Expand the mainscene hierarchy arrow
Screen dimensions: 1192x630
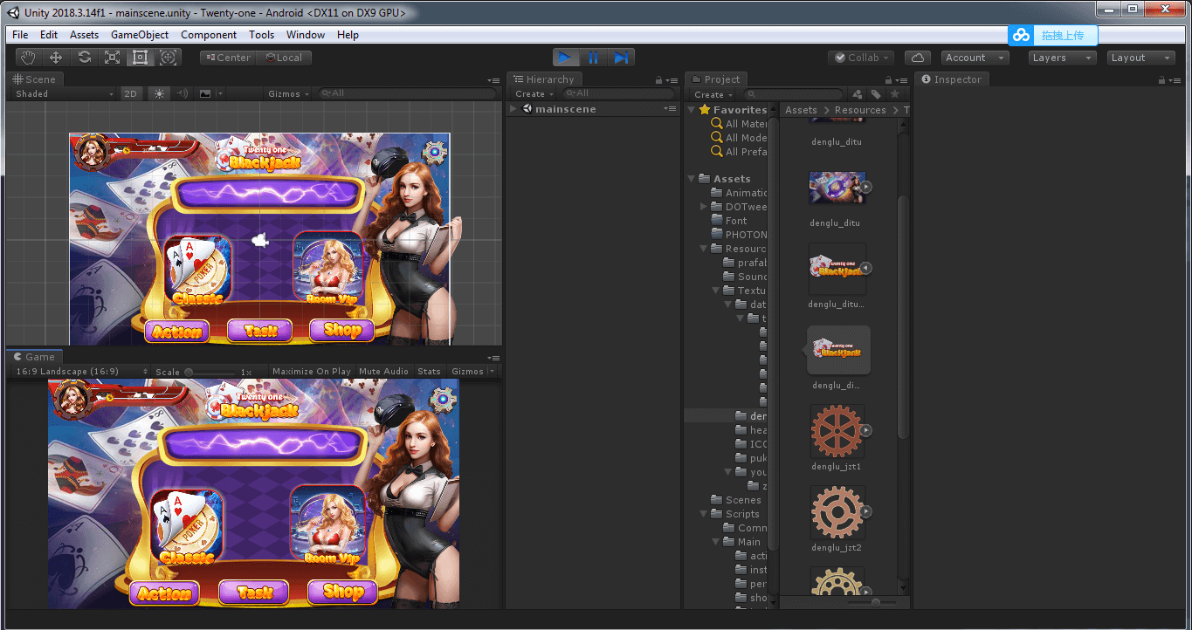pyautogui.click(x=514, y=109)
